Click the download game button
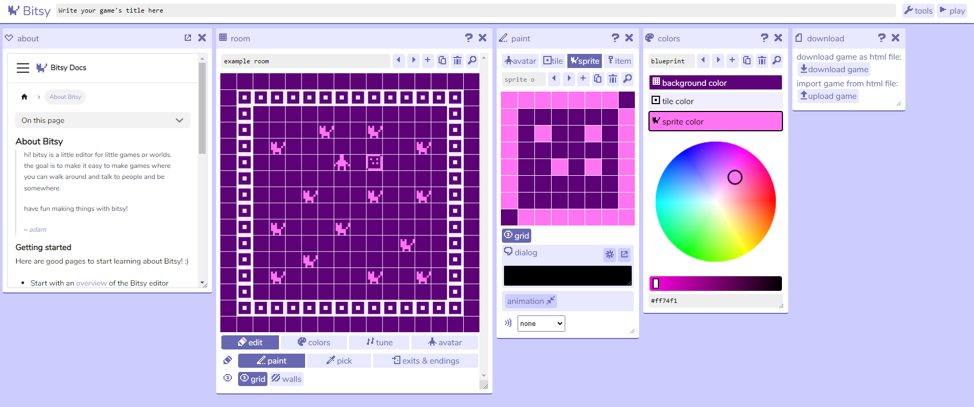This screenshot has width=974, height=407. click(834, 69)
